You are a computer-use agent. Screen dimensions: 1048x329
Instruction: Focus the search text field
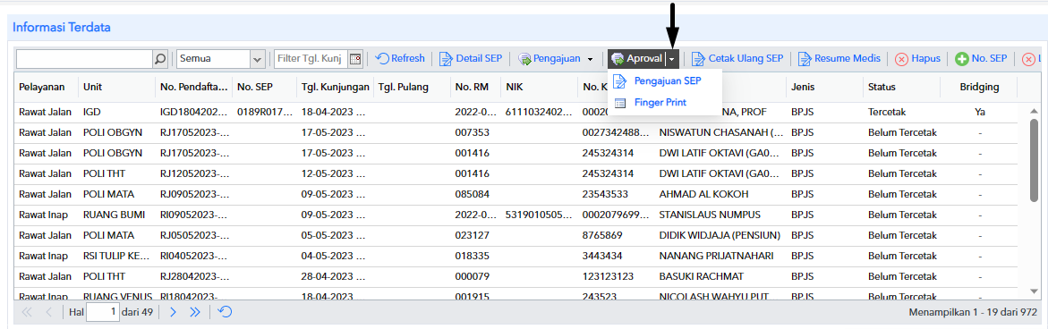click(x=85, y=59)
